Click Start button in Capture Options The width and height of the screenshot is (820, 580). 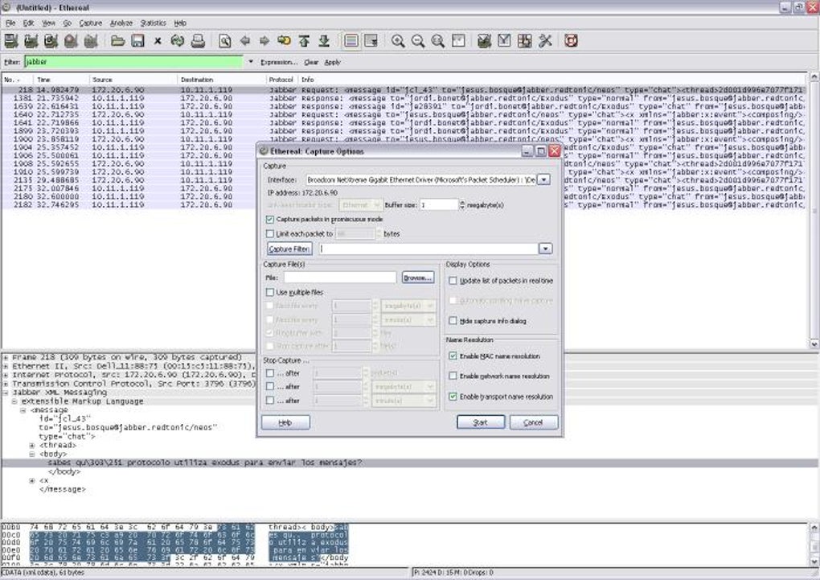pyautogui.click(x=481, y=422)
